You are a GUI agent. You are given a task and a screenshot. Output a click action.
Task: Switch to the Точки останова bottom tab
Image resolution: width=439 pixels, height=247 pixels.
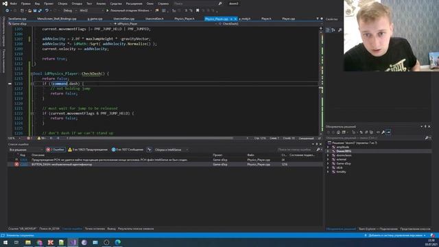point(95,228)
